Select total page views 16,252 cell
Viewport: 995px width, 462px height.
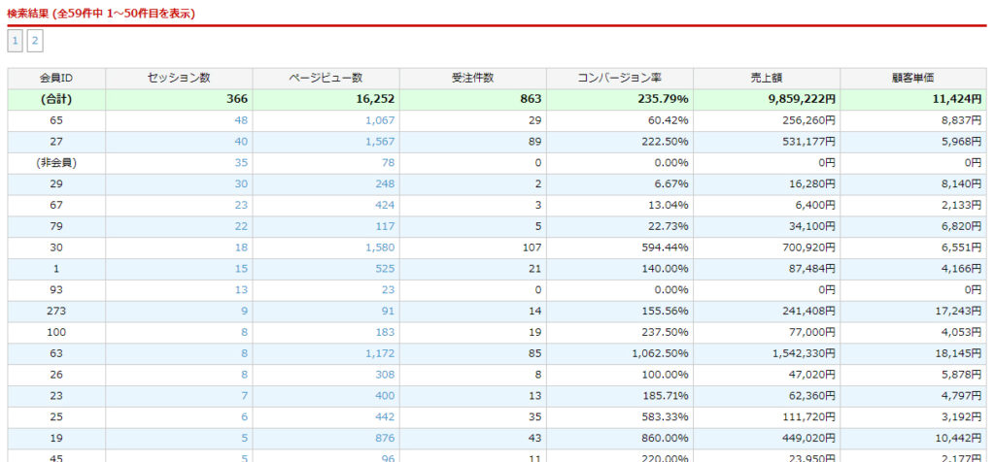click(x=326, y=100)
